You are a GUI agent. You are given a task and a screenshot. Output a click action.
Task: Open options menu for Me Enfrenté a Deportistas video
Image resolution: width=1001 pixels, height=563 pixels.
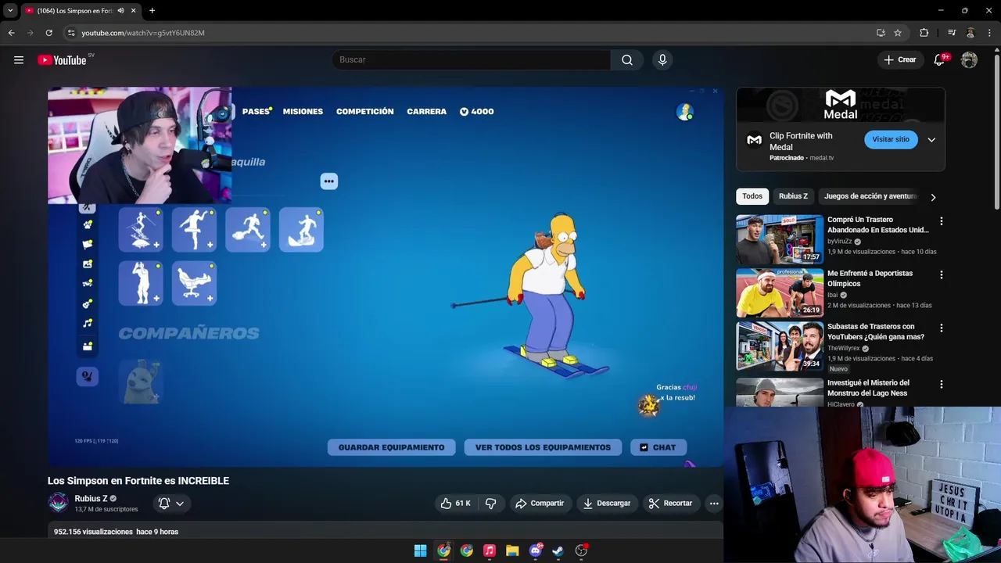tap(941, 275)
